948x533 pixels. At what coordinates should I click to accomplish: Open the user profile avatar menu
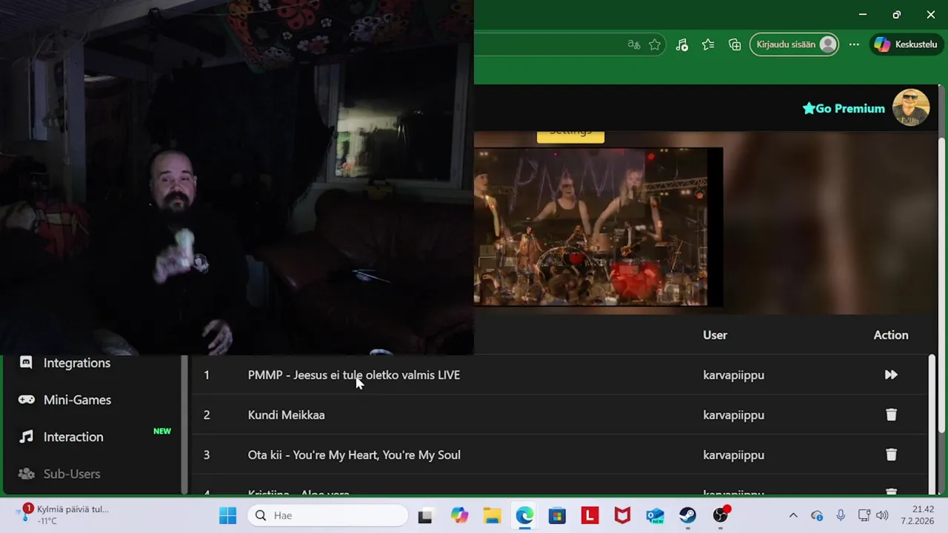tap(911, 108)
